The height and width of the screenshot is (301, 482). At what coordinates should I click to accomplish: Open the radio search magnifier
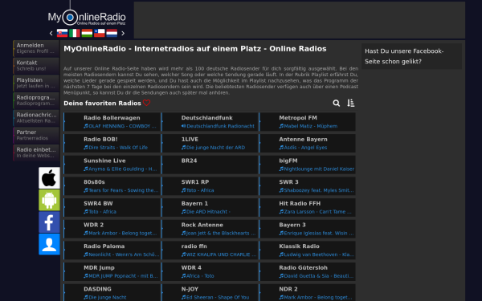coord(337,104)
